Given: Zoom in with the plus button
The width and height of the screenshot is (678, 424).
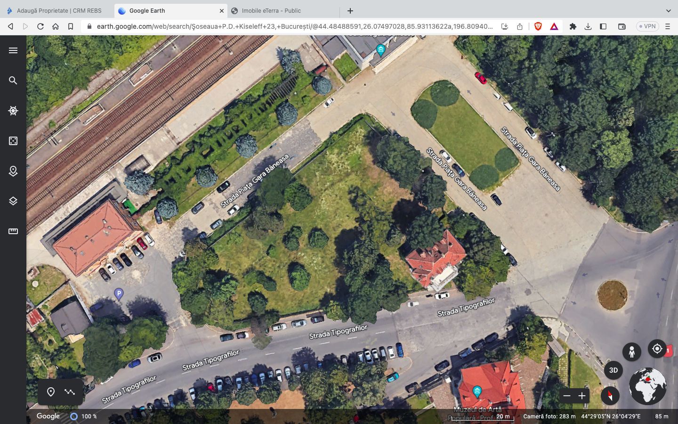Looking at the screenshot, I should click(x=582, y=396).
